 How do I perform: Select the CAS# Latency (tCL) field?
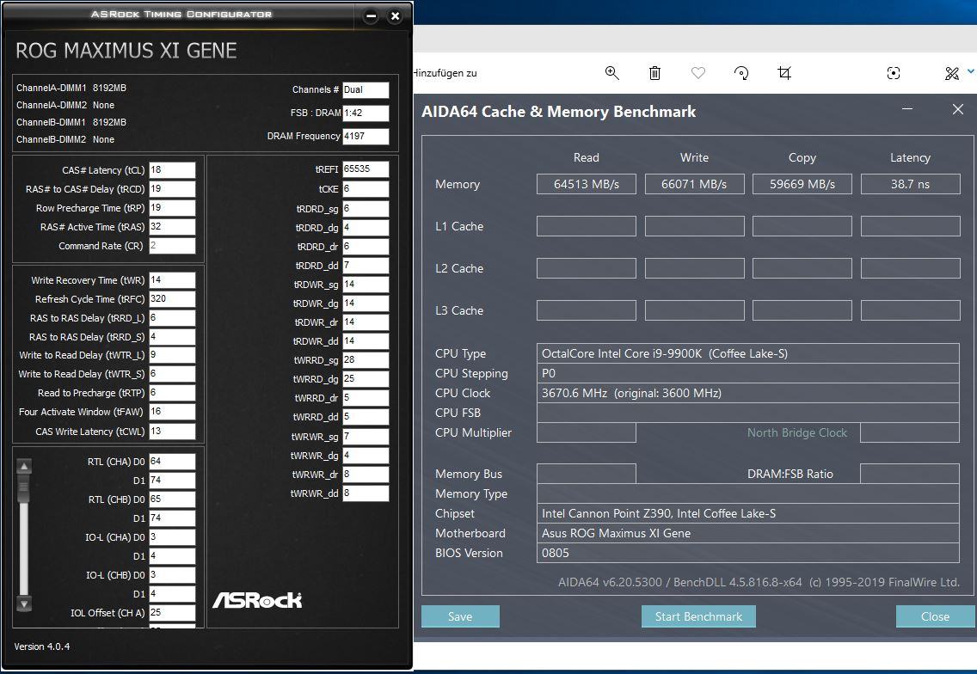(172, 170)
